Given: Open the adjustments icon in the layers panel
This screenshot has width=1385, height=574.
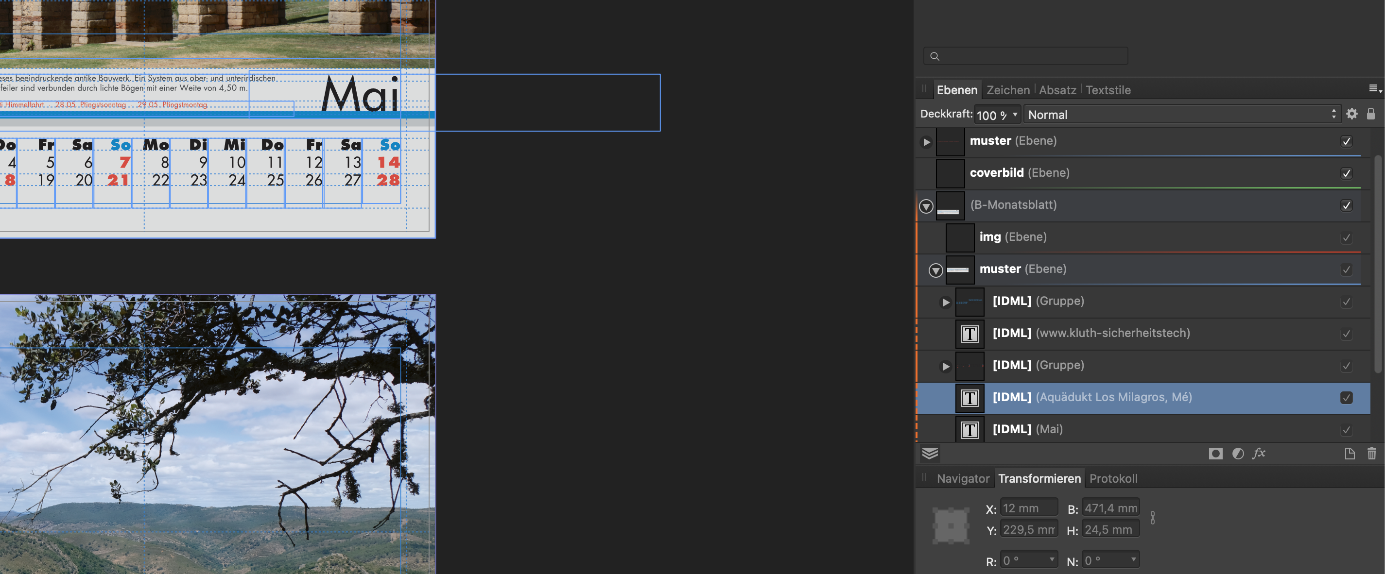Looking at the screenshot, I should [1238, 454].
